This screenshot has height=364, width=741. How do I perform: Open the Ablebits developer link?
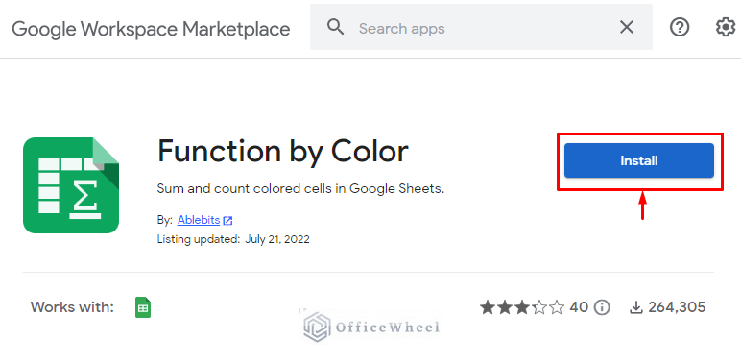pos(199,220)
